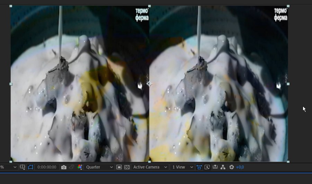
Task: Select the middle-right layer transform handle
Action: tap(288, 84)
